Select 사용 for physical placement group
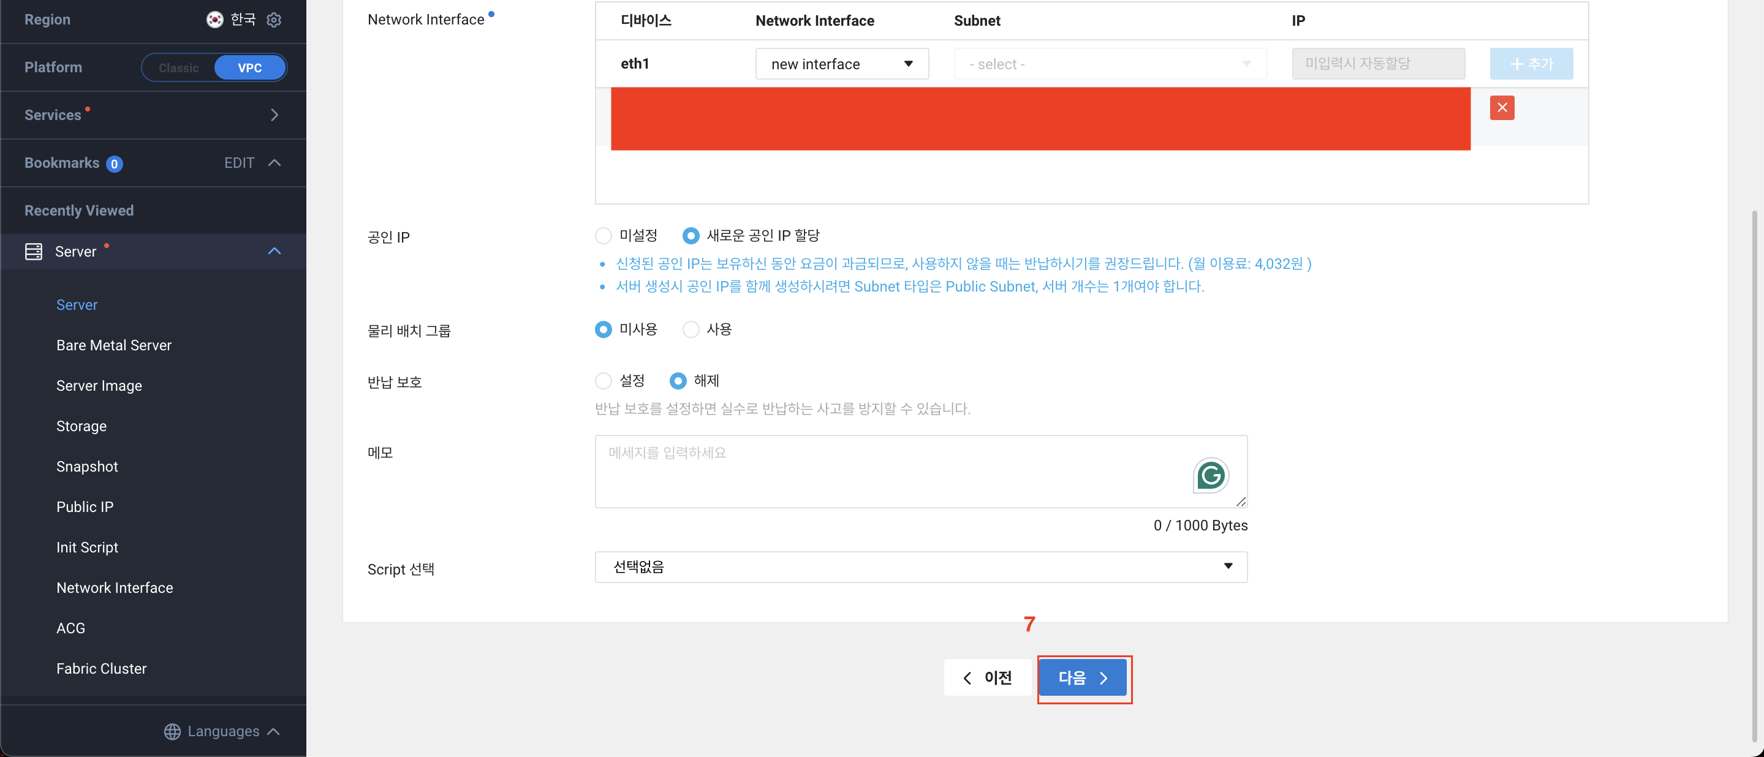The image size is (1764, 757). pyautogui.click(x=691, y=330)
